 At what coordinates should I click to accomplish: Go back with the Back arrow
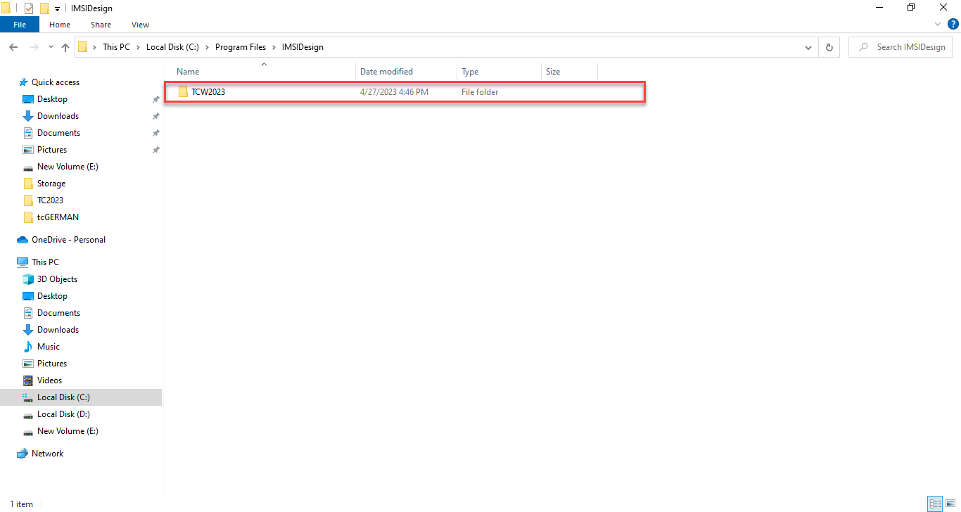click(x=13, y=47)
